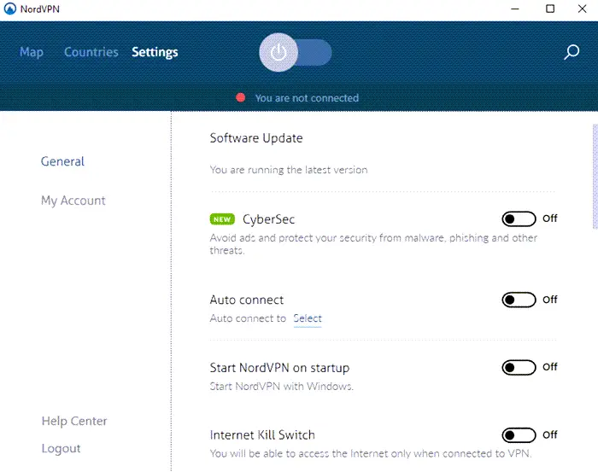The width and height of the screenshot is (598, 472).
Task: Click the 'Start NordVPN with Windows.' description
Action: tap(281, 387)
